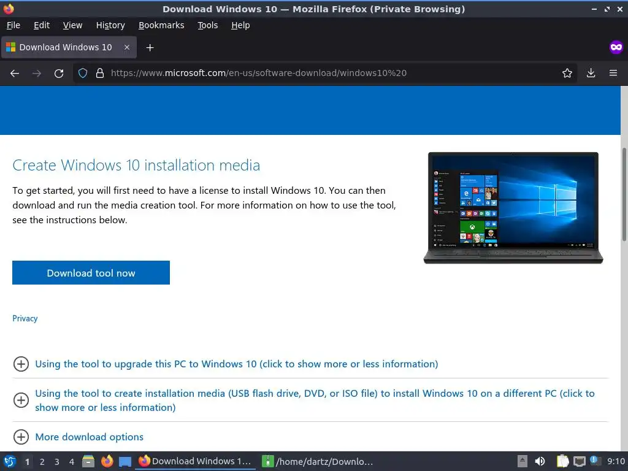Open the Edit menu
The height and width of the screenshot is (471, 628).
click(42, 25)
